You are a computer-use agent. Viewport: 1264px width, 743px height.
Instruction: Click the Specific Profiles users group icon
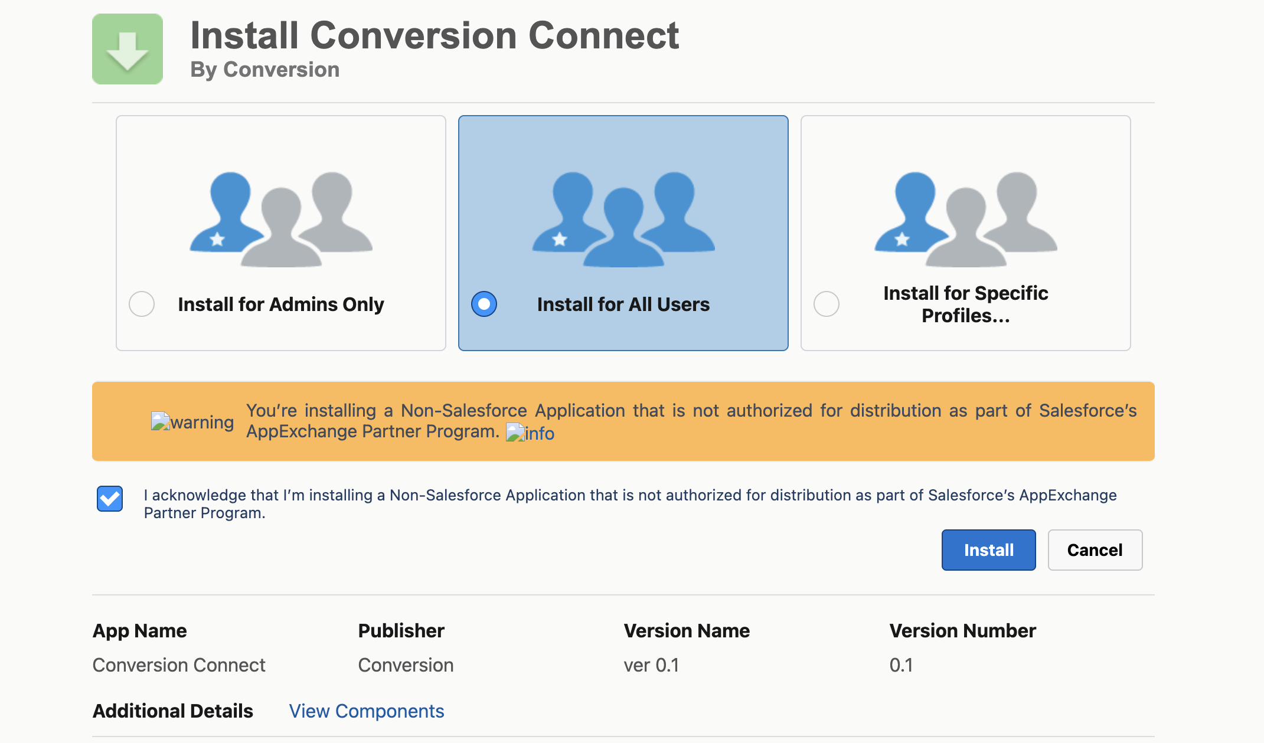point(966,219)
